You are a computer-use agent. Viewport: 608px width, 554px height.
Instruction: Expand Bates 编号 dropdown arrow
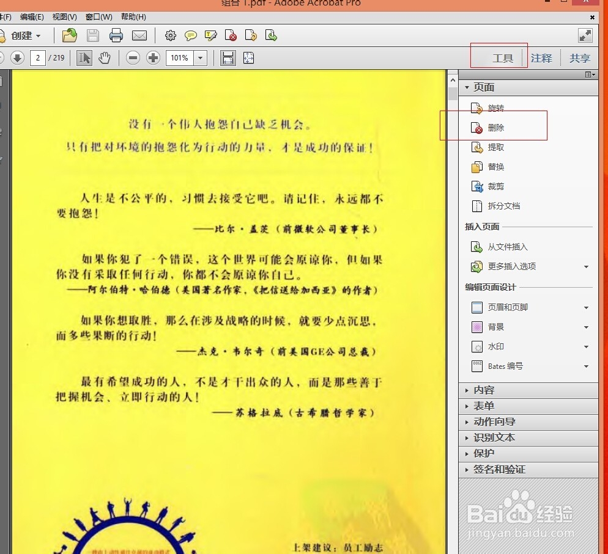[x=586, y=366]
